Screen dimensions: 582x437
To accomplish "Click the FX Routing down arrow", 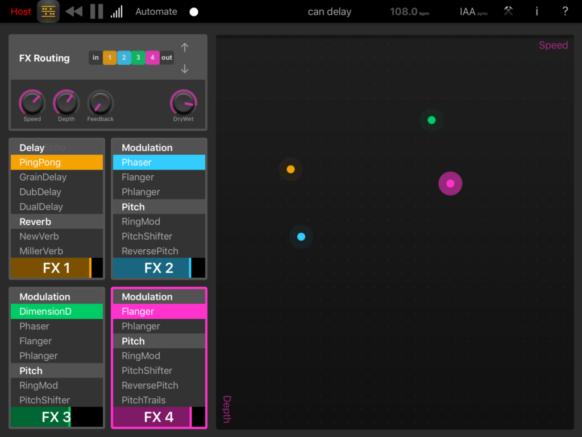I will [185, 69].
